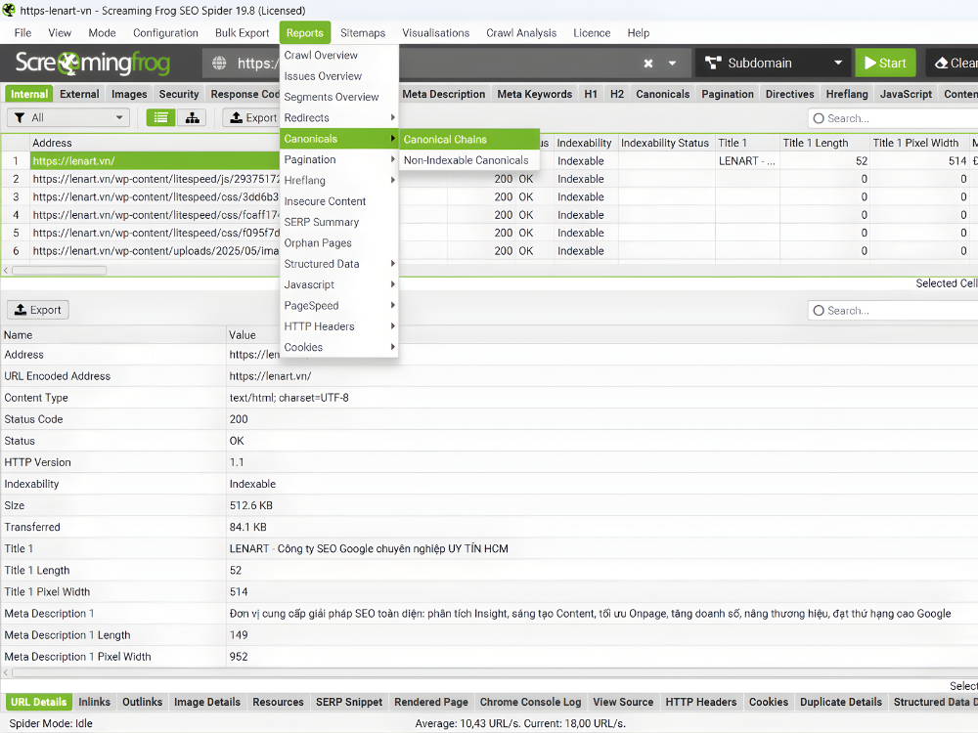The image size is (978, 733).
Task: Switch to tree view icon
Action: (191, 118)
